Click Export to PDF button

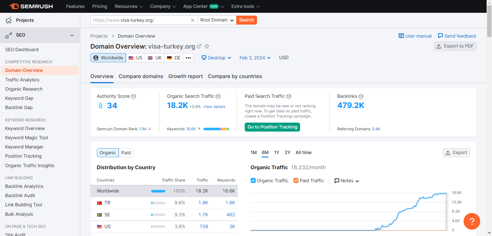click(455, 46)
